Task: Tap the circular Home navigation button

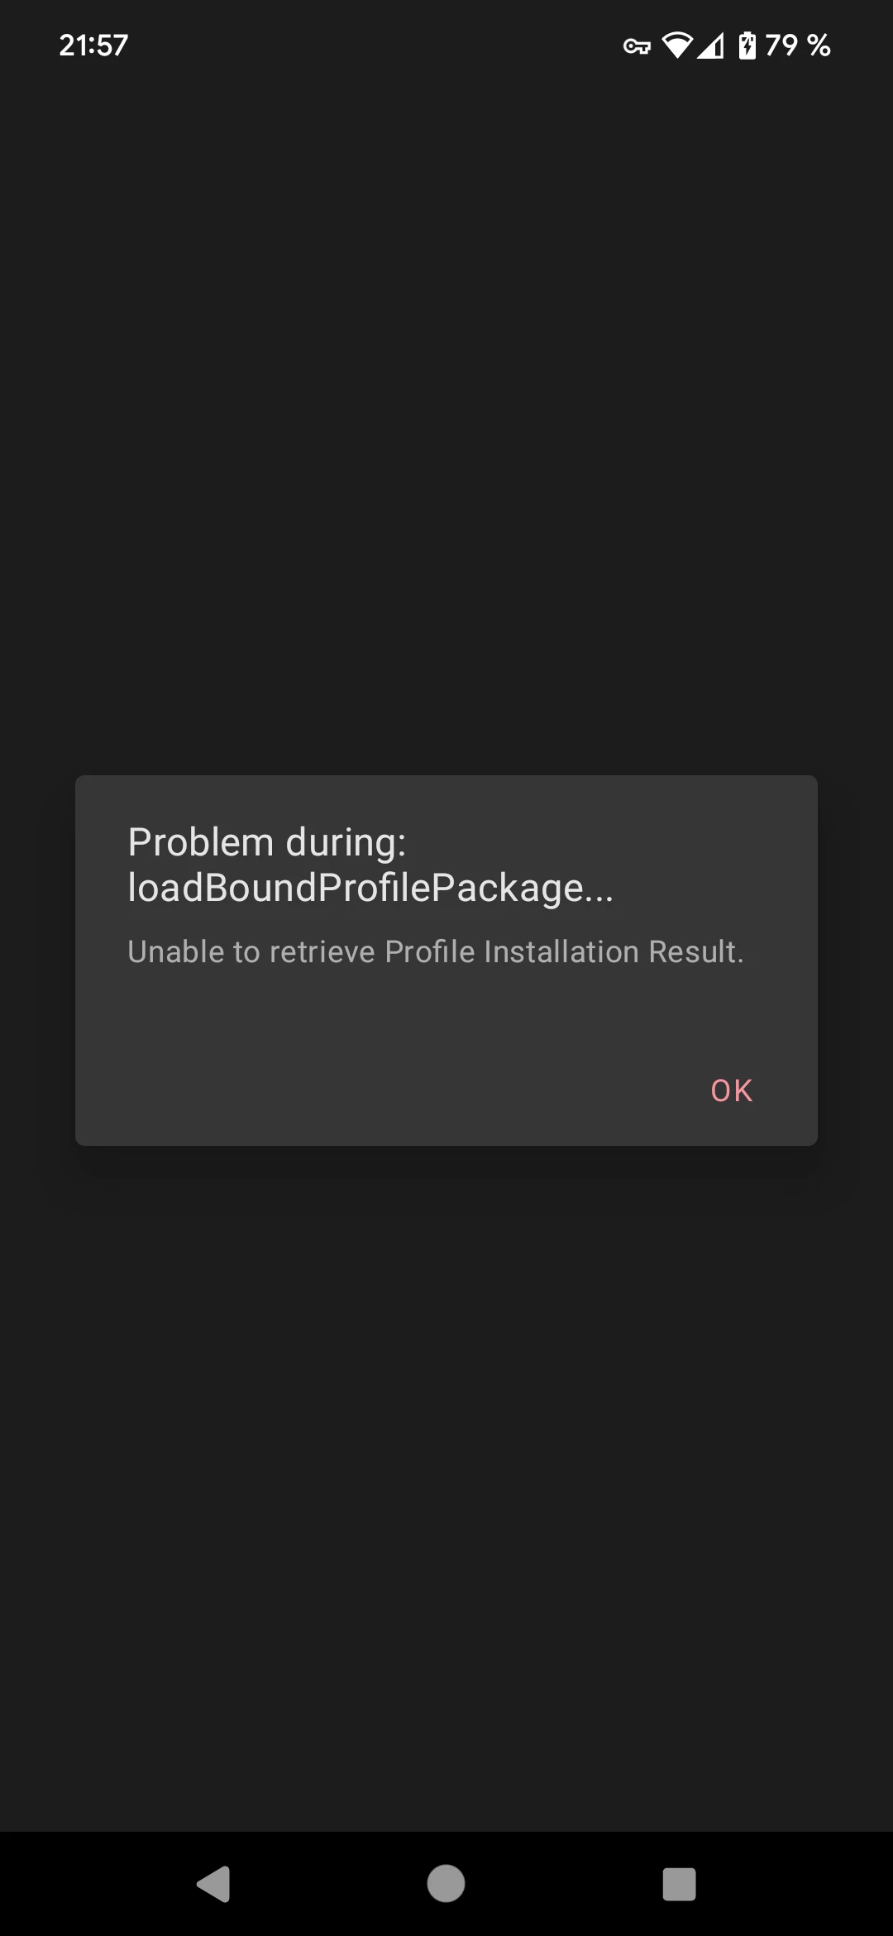Action: [x=446, y=1884]
